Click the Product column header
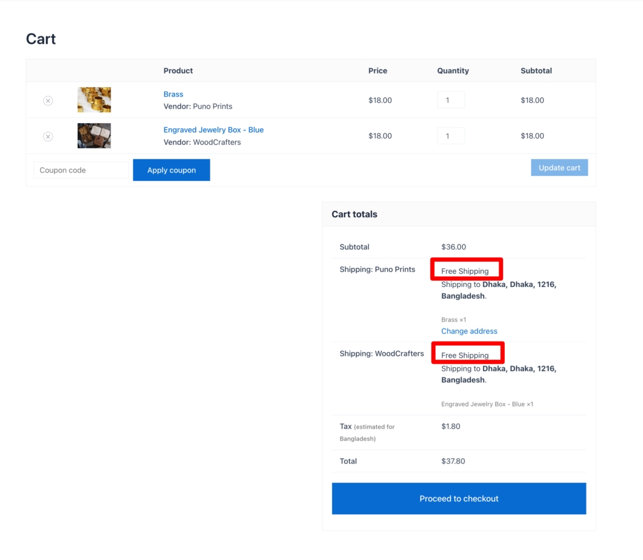This screenshot has height=560, width=643. pyautogui.click(x=178, y=70)
